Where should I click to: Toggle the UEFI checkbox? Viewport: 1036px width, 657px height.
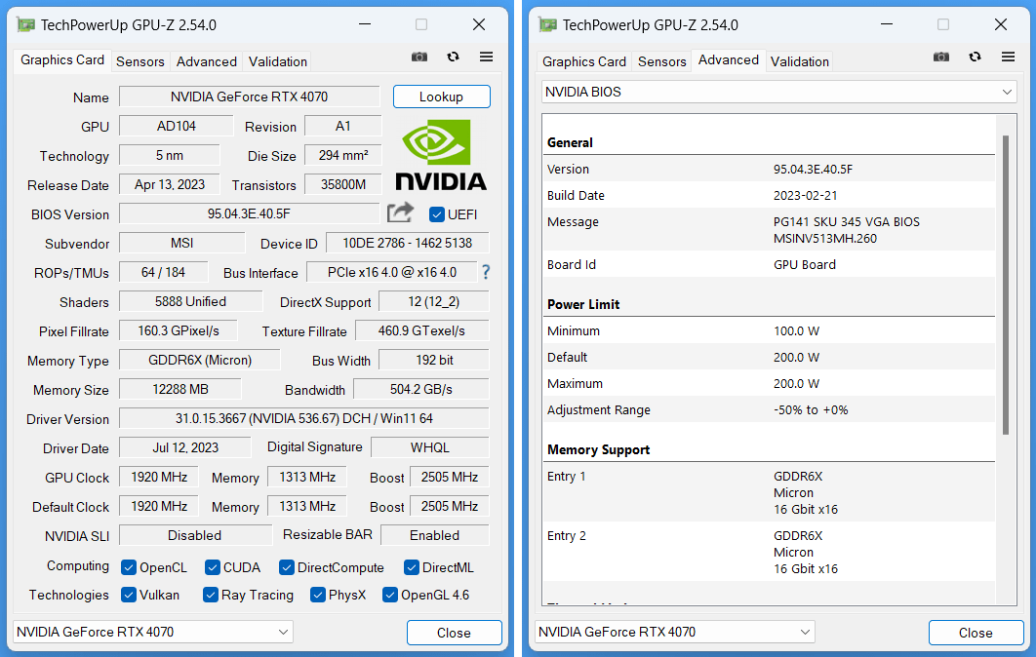click(x=437, y=214)
